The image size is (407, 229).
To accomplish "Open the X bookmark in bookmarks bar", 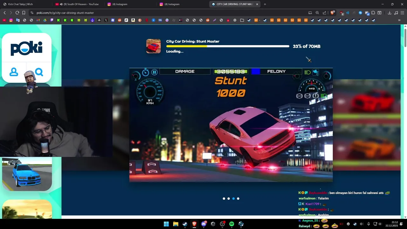I will pos(106,20).
